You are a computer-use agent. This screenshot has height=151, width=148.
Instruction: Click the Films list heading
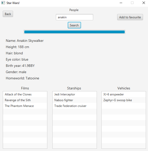pos(25,88)
